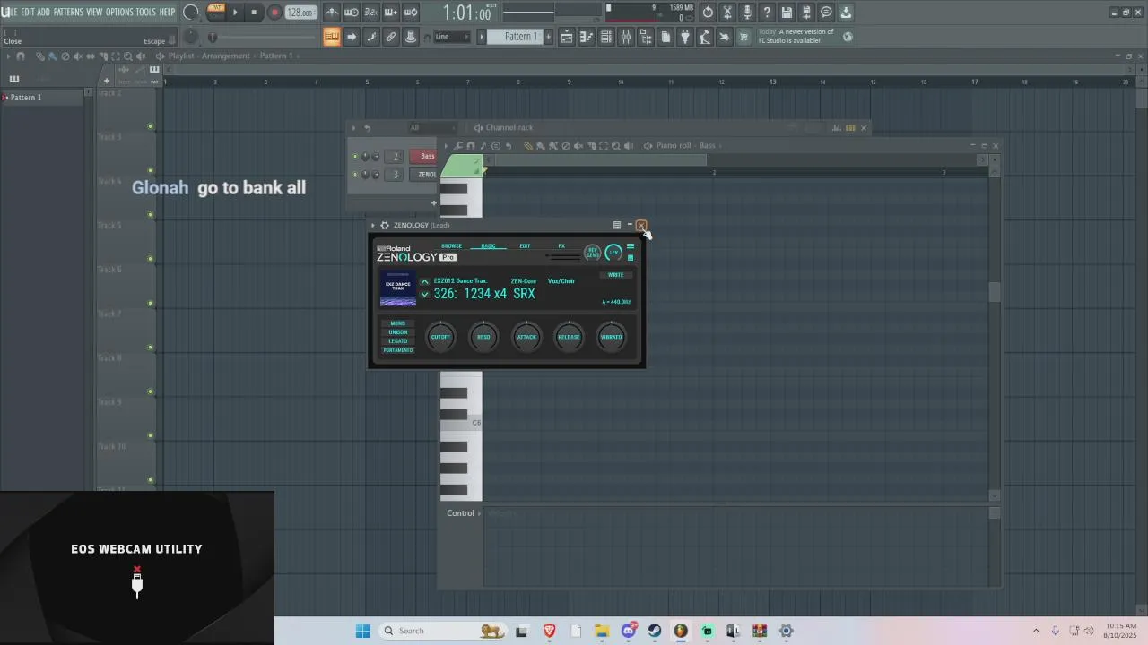Open the TOOLS menu
Viewport: 1148px width, 645px height.
tap(145, 12)
